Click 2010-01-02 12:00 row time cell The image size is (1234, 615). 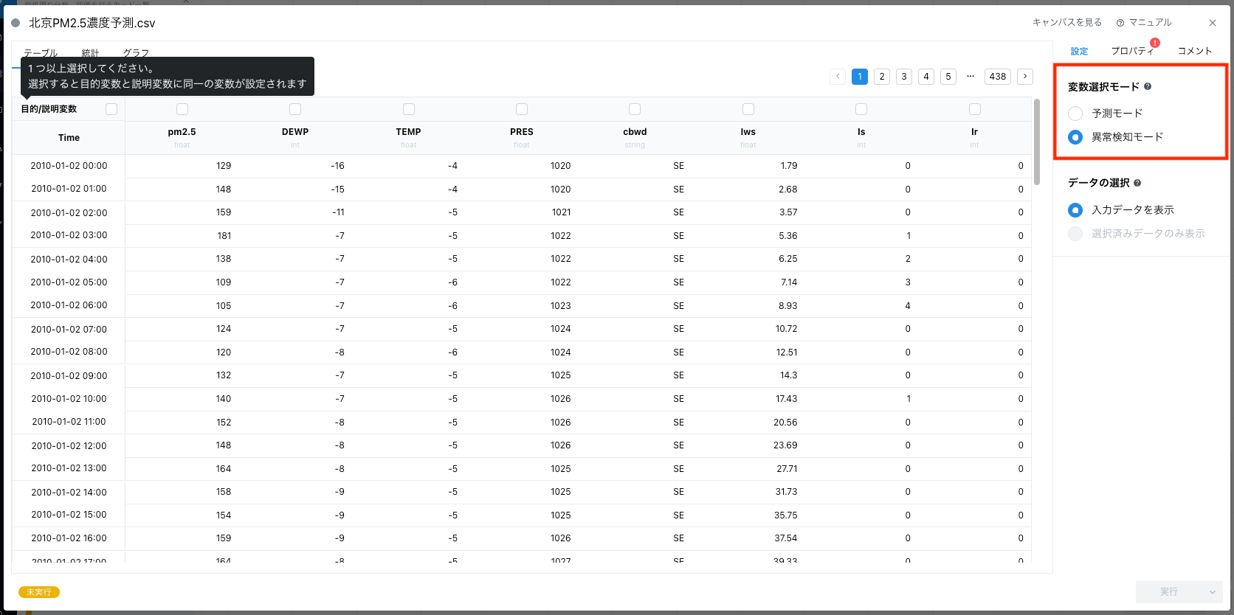(69, 445)
